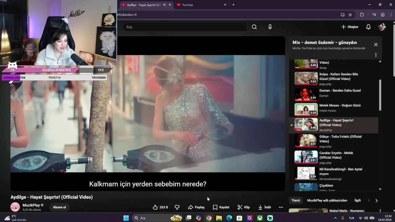395x222 pixels.
Task: Open the Windows Start menu
Action: point(126,218)
